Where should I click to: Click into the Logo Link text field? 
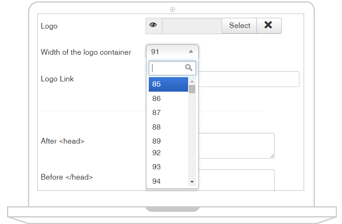248,79
